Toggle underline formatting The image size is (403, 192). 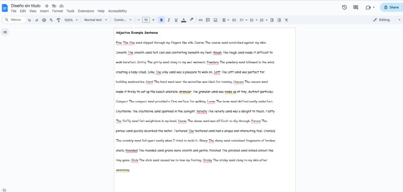[x=176, y=20]
